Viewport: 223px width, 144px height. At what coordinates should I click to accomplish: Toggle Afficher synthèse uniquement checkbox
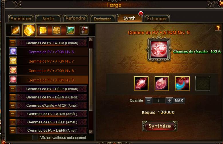tap(35, 137)
